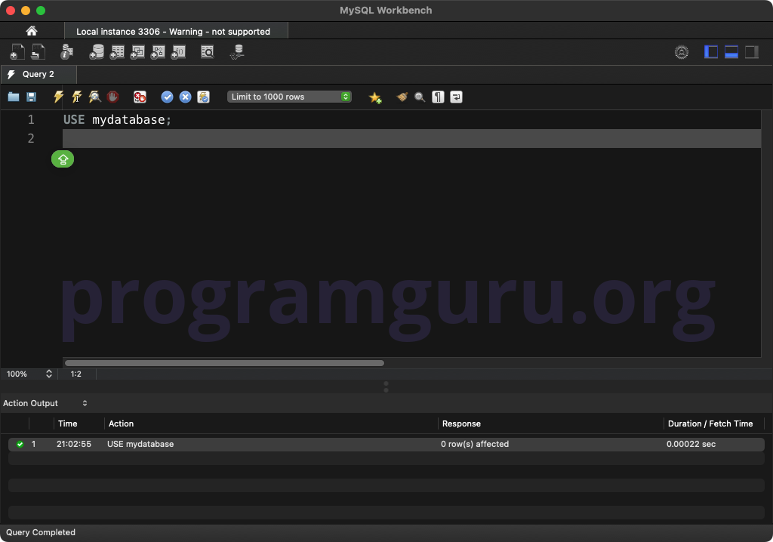Click the 0.00022 sec duration value
The image size is (773, 542).
click(x=691, y=444)
